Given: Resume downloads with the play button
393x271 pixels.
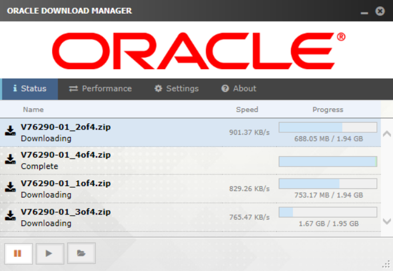Looking at the screenshot, I should tap(50, 253).
